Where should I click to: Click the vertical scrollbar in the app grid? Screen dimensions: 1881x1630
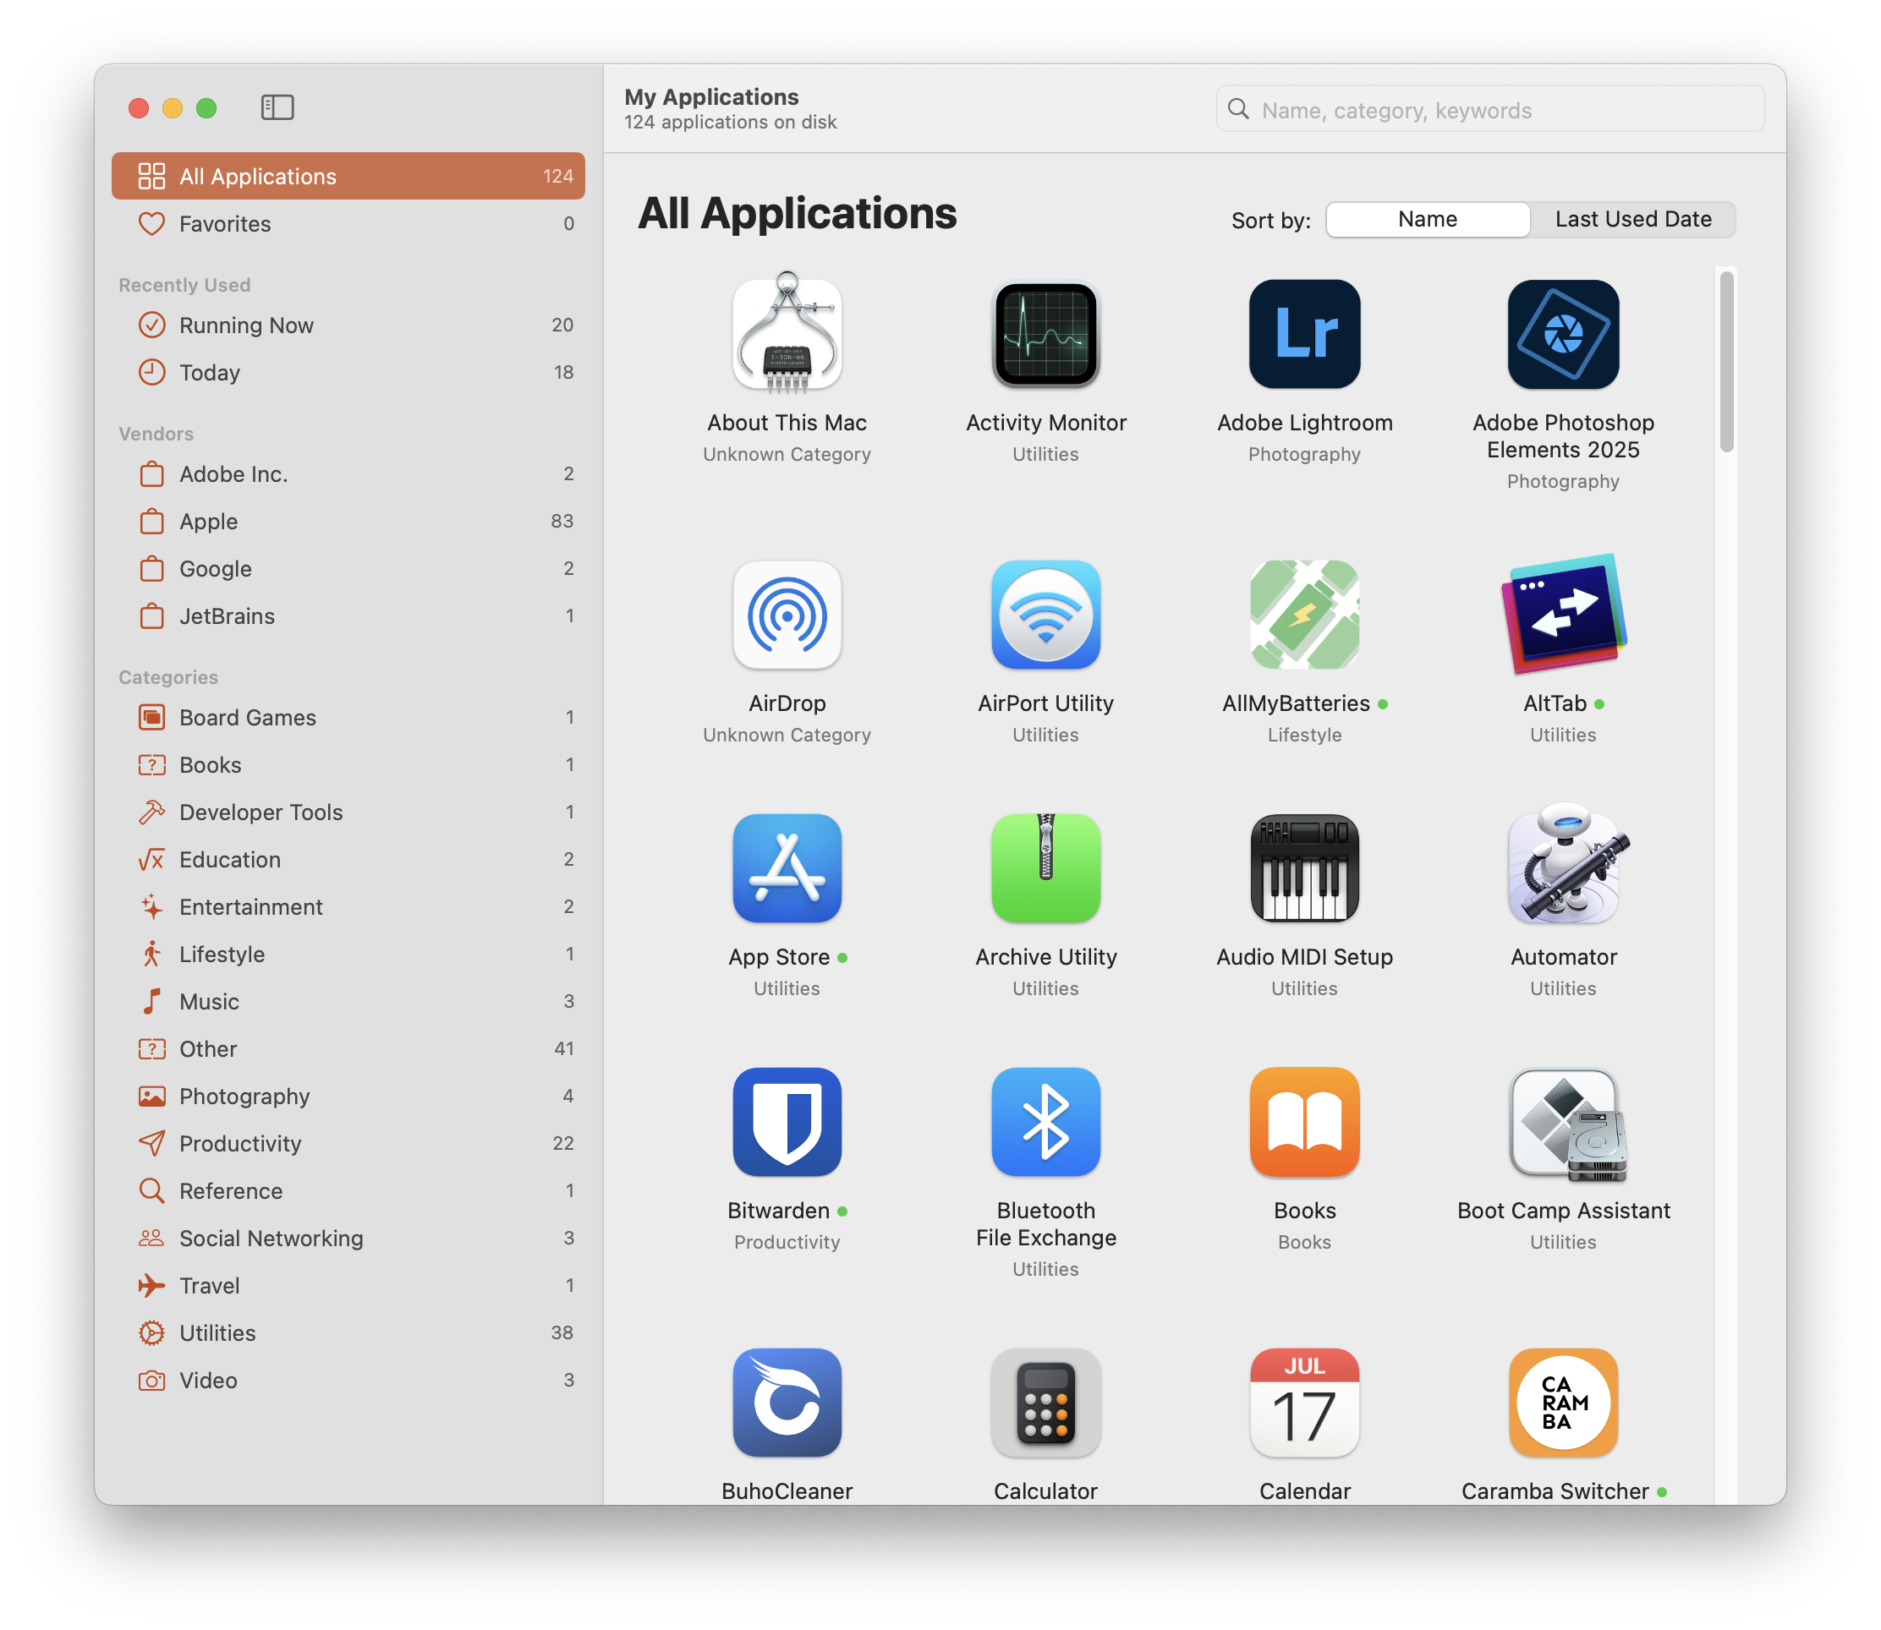(x=1725, y=364)
